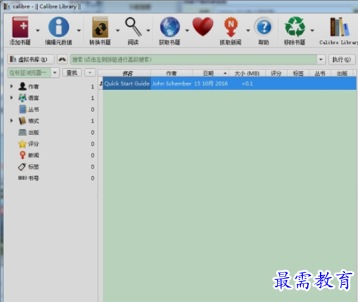The height and width of the screenshot is (302, 358).
Task: Open the Virtual library button
Action: pos(31,59)
